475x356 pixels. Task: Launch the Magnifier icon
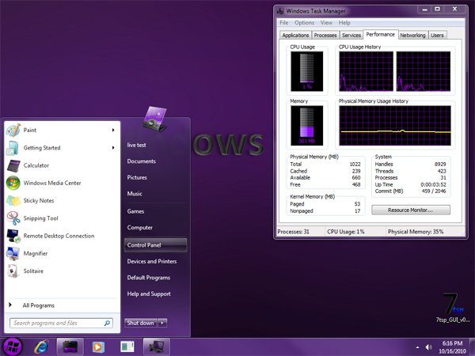click(13, 253)
